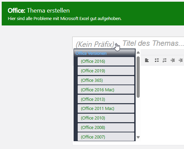Click the prefix list scroll-up arrow
The width and height of the screenshot is (184, 149).
(x=138, y=53)
